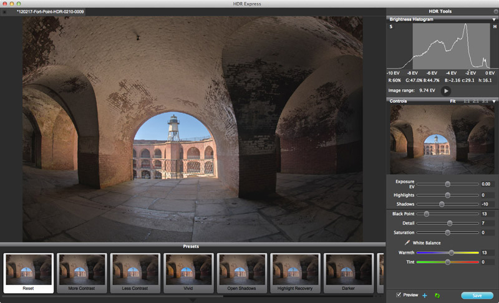Click the S marker on the histogram
499x303 pixels.
[x=392, y=27]
